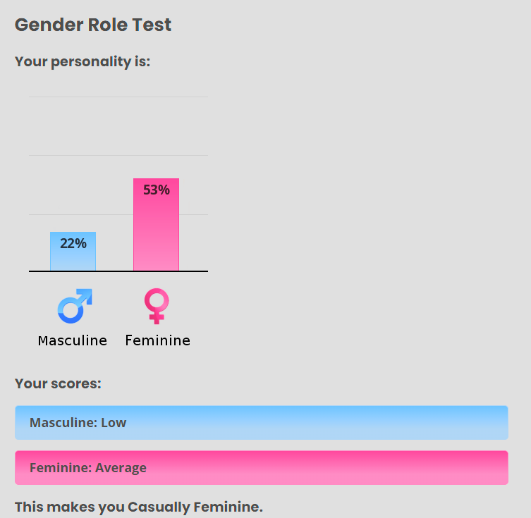Click the Masculine axis label

pyautogui.click(x=73, y=340)
